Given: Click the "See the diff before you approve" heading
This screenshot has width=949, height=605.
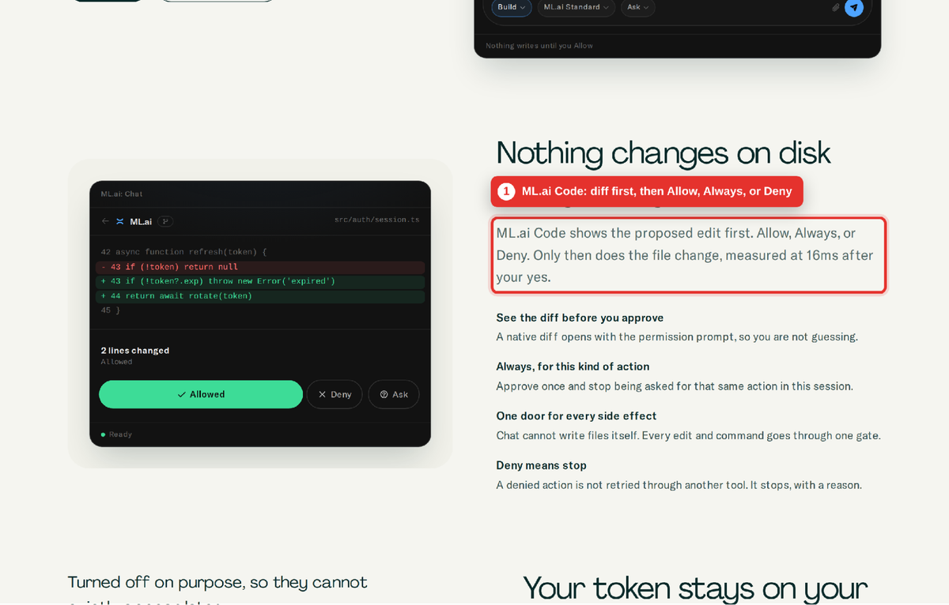Looking at the screenshot, I should pyautogui.click(x=580, y=318).
